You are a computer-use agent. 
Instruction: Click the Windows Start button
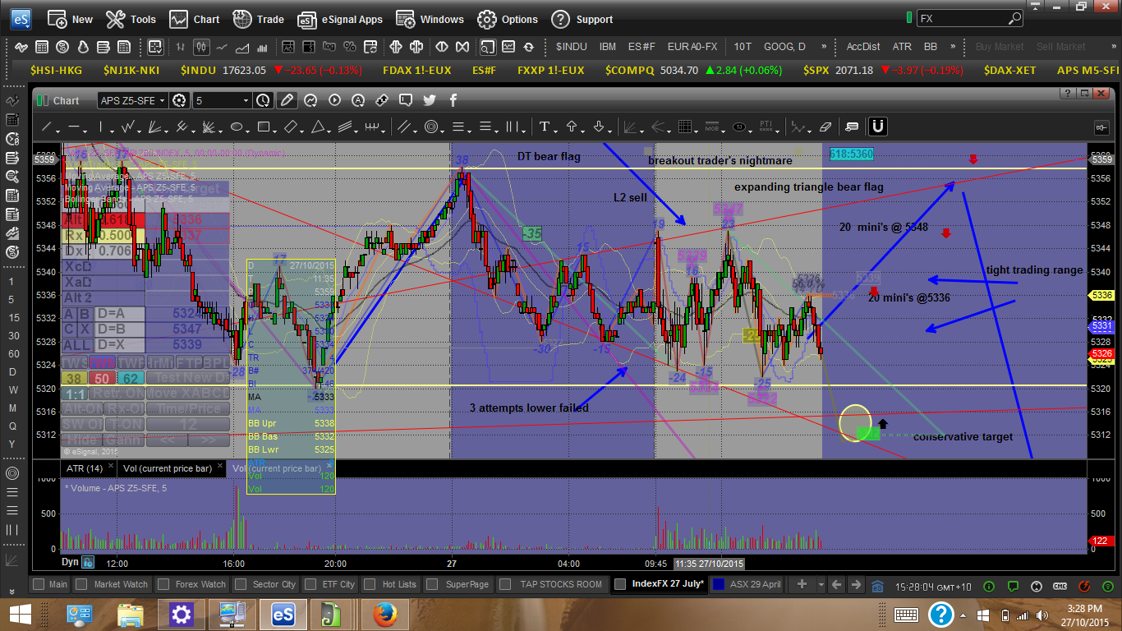pos(19,614)
